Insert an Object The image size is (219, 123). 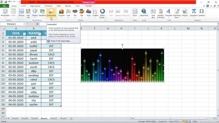185,13
